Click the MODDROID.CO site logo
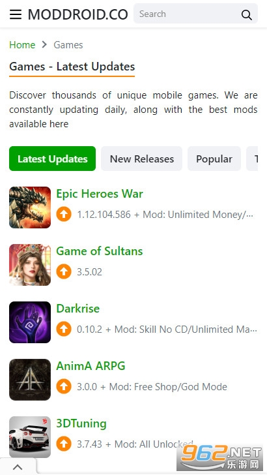267x475 pixels. click(x=77, y=14)
